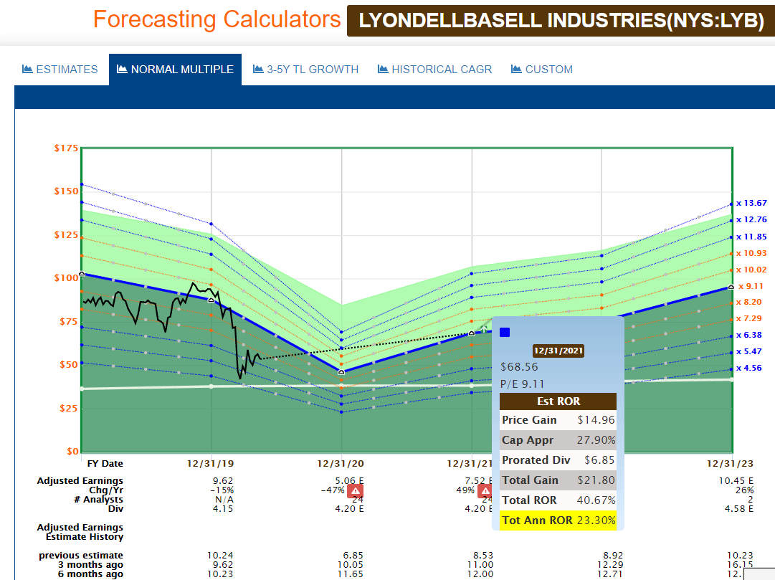The width and height of the screenshot is (775, 580).
Task: Click the red warning icon next to 49%
Action: (x=485, y=491)
